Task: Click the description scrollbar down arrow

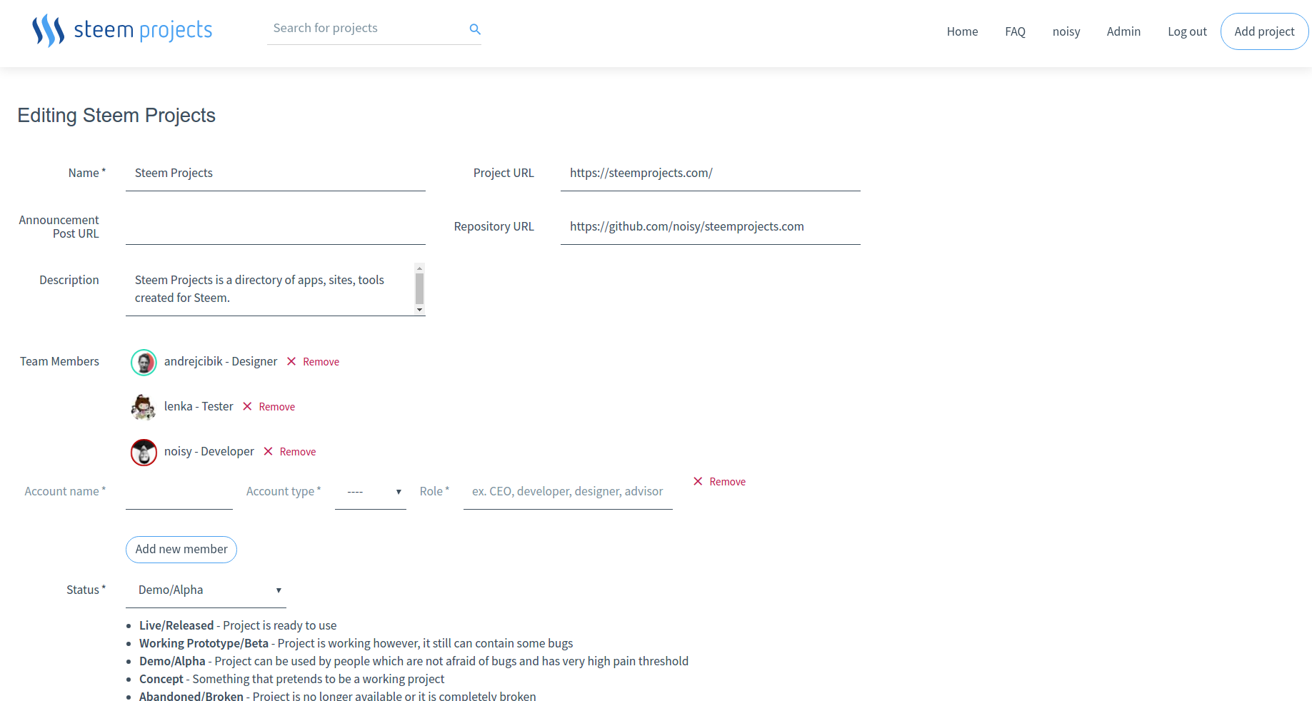Action: click(420, 310)
